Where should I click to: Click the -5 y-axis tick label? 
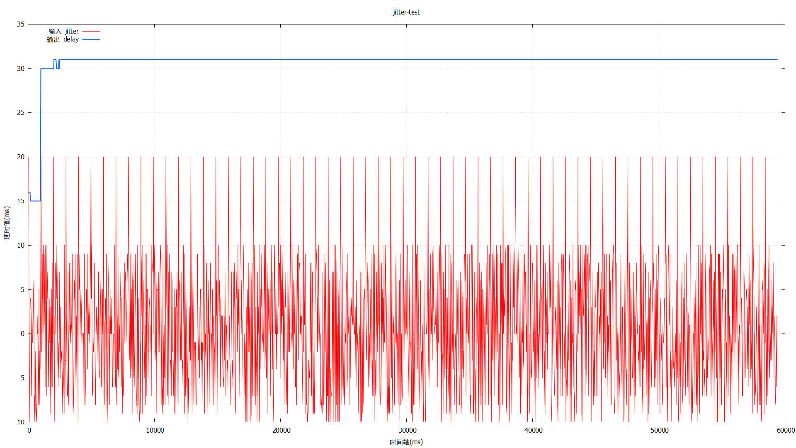[x=21, y=378]
